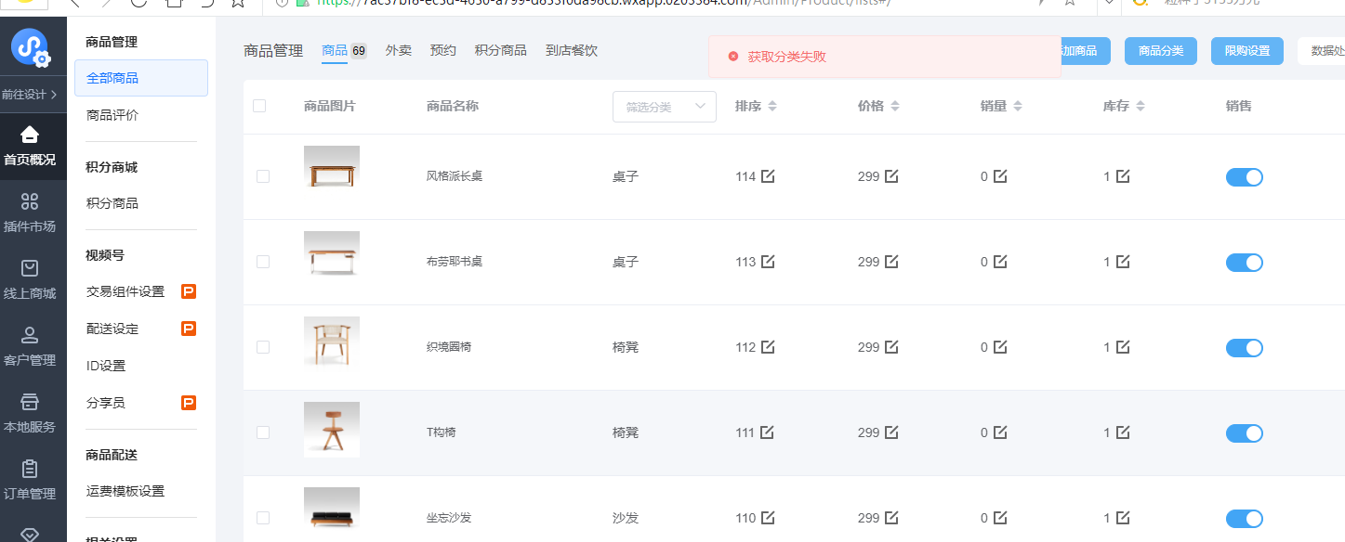Click 限购设置 button
This screenshot has width=1345, height=542.
[x=1246, y=51]
